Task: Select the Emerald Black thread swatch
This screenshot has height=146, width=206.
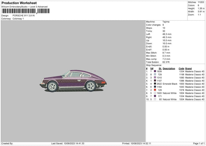Action: (155, 84)
